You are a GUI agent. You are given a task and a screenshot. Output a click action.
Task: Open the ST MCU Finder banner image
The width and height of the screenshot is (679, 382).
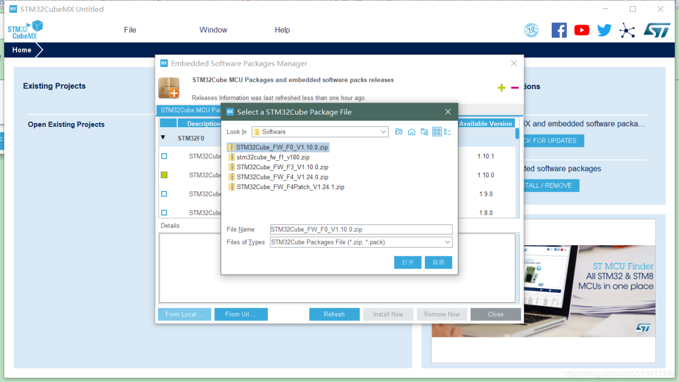pos(543,291)
